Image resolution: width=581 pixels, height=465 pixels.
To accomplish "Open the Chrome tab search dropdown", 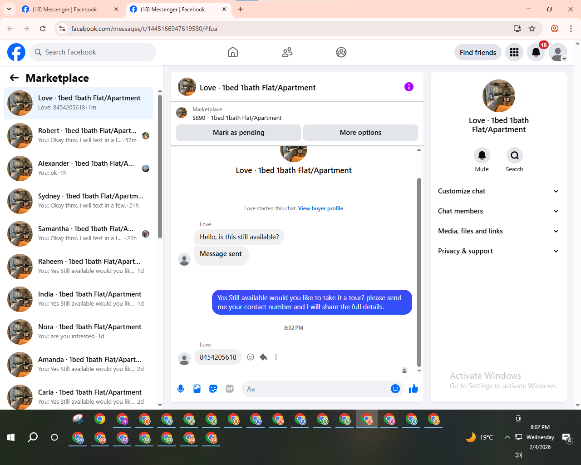I will point(9,9).
